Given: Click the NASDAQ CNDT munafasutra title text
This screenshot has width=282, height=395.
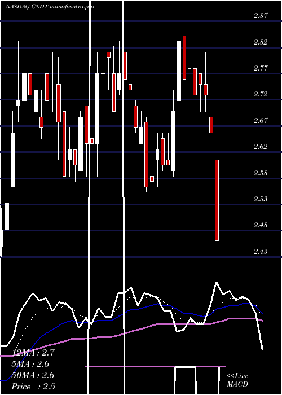Looking at the screenshot, I should tap(50, 7).
